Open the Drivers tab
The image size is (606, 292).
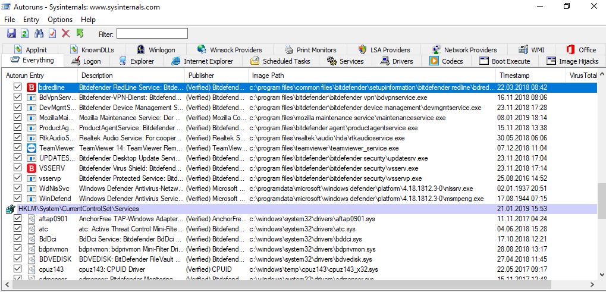tap(397, 61)
